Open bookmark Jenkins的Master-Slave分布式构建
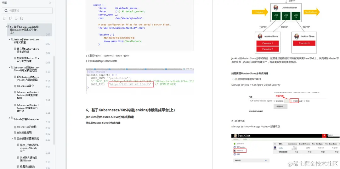 coord(26,41)
